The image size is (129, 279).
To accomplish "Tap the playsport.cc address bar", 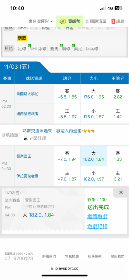I will (x=64, y=268).
